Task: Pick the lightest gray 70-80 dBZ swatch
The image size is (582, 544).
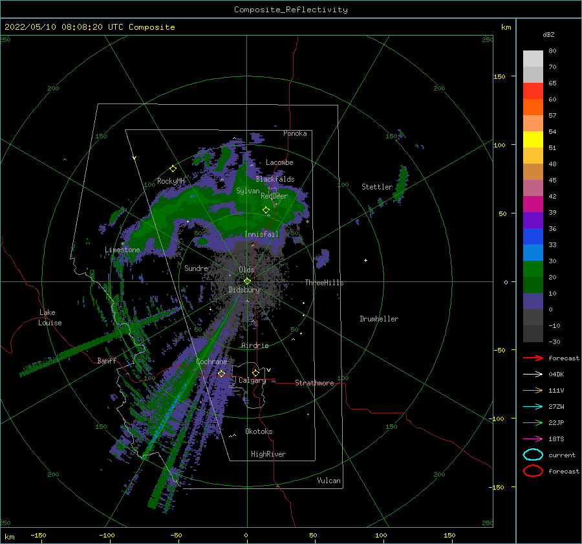Action: click(533, 58)
